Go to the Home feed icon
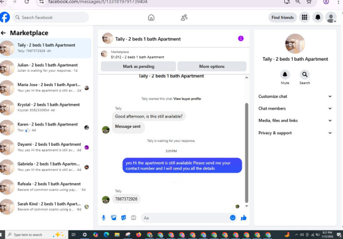Viewport: 343px width, 239px height. pyautogui.click(x=151, y=18)
